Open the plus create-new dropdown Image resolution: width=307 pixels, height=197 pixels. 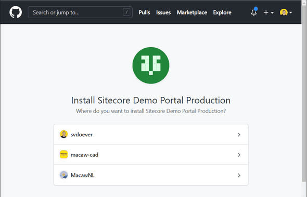tap(268, 12)
